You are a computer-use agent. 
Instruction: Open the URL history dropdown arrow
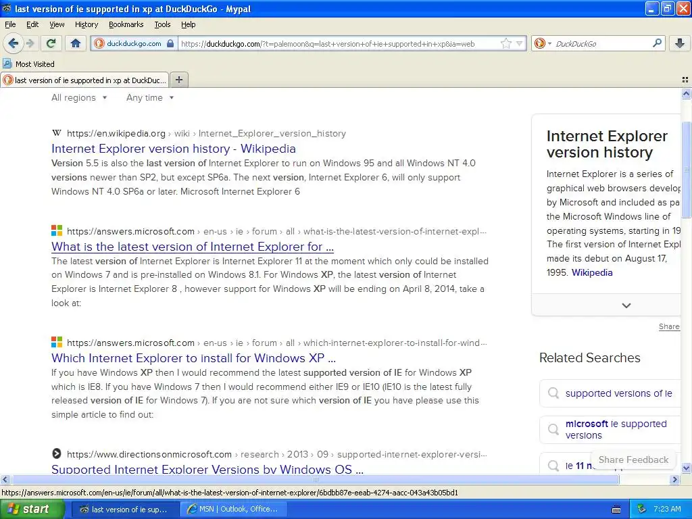point(520,43)
